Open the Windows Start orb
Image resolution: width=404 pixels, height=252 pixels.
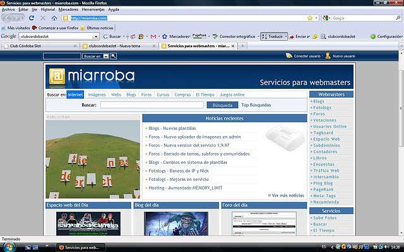tap(9, 247)
